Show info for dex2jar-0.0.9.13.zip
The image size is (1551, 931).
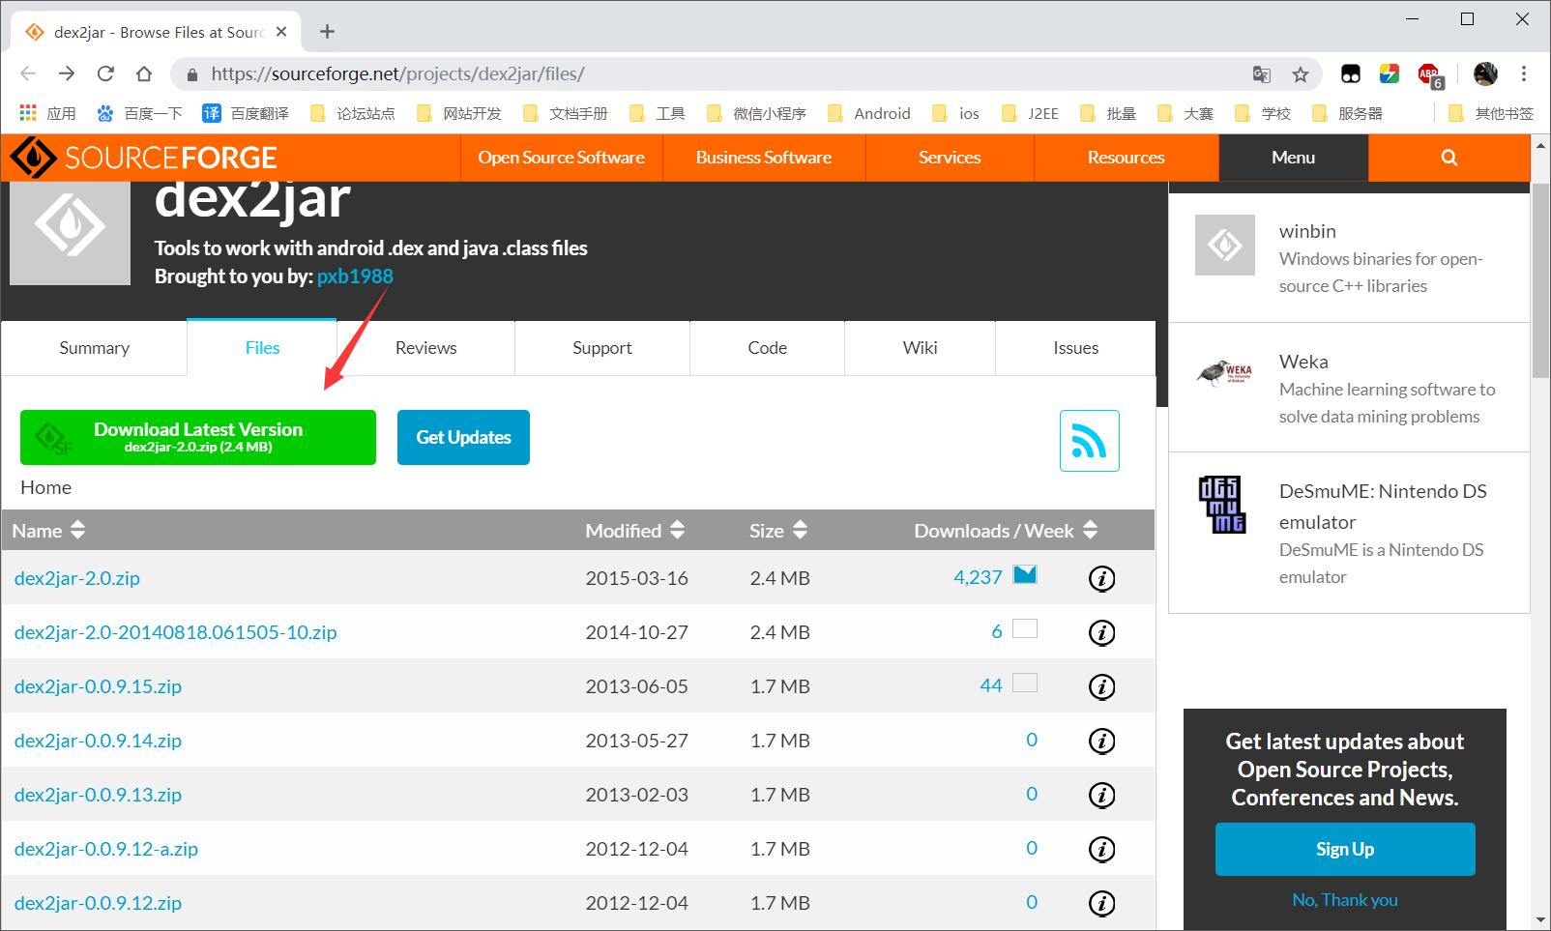1102,795
